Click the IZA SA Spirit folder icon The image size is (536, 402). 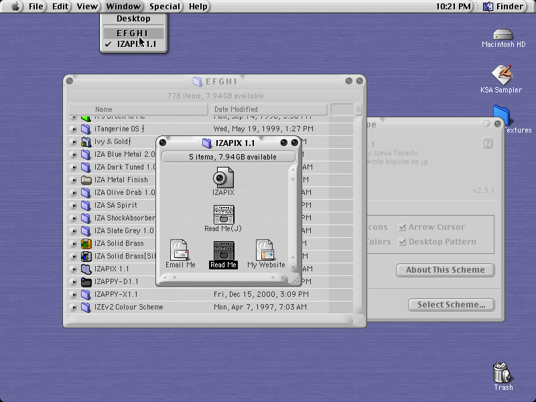pos(86,205)
